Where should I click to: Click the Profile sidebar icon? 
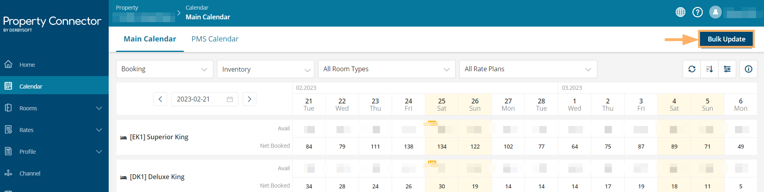(x=8, y=151)
